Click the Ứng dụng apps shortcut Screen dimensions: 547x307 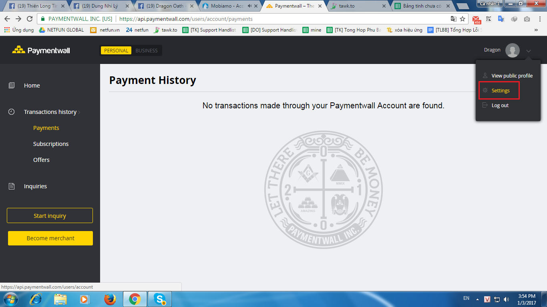19,30
